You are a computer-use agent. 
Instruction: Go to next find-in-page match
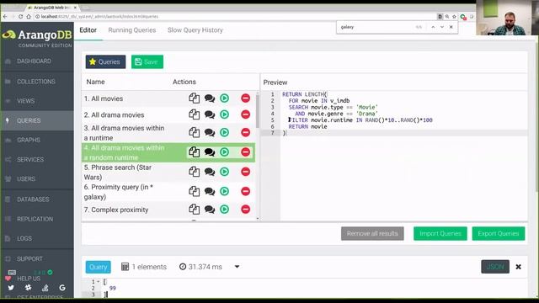(x=442, y=27)
